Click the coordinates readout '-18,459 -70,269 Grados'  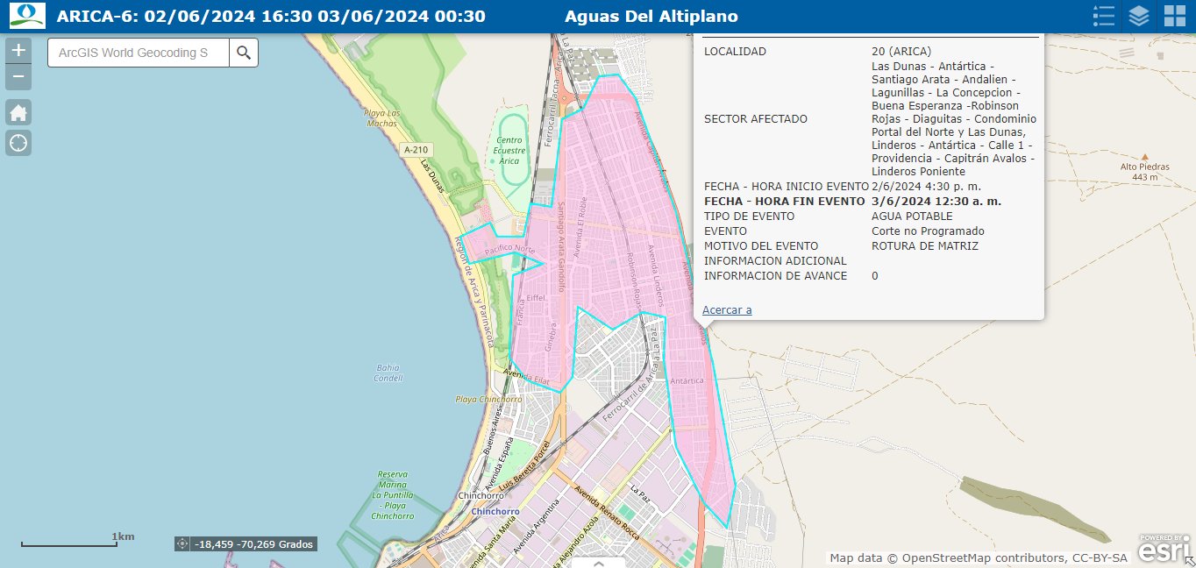pos(253,544)
